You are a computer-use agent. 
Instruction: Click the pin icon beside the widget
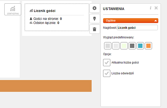tap(95, 19)
